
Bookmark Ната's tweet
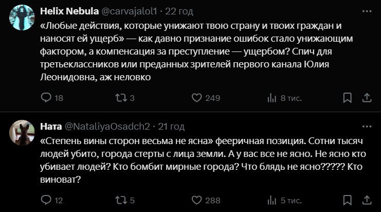point(348,200)
